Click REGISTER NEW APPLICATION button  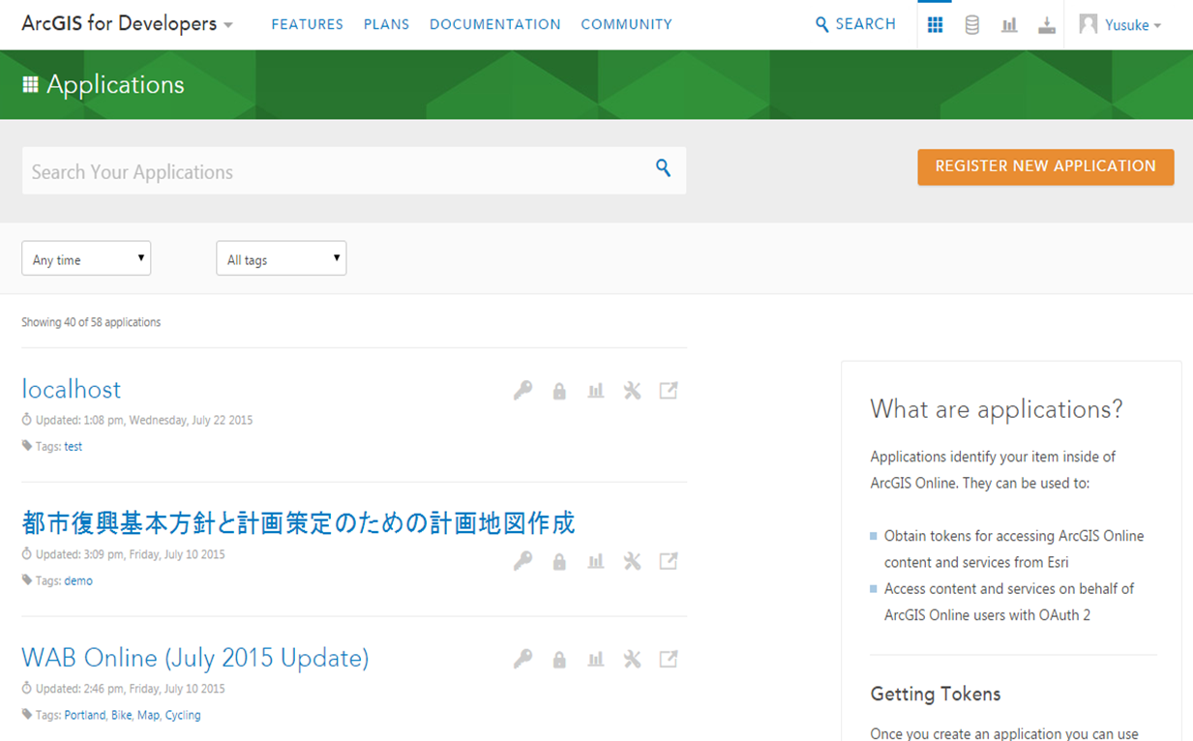click(1045, 166)
